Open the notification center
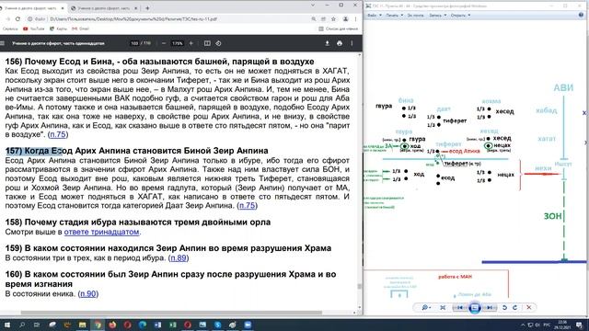The image size is (589, 331). pos(580,325)
